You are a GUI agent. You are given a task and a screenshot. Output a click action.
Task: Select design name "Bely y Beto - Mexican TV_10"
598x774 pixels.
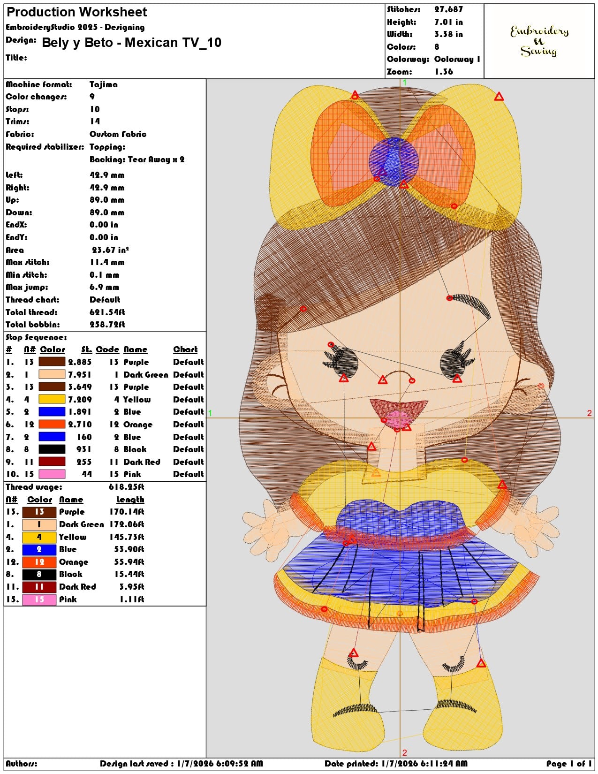(x=131, y=43)
